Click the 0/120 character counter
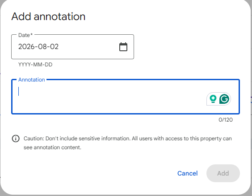The width and height of the screenshot is (252, 196). tap(226, 120)
